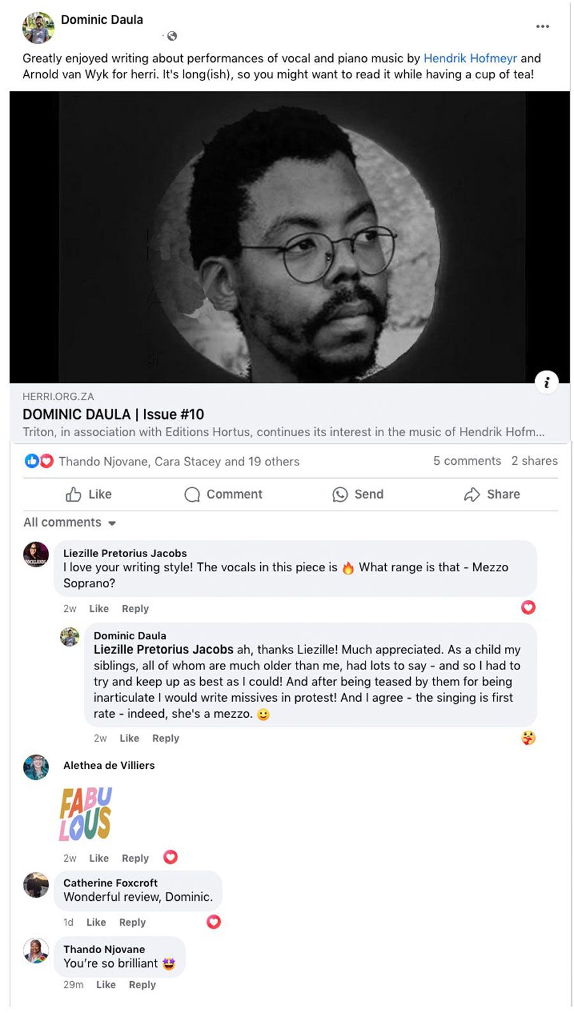Click the globe public-audience icon
This screenshot has height=1013, width=574.
pyautogui.click(x=172, y=36)
